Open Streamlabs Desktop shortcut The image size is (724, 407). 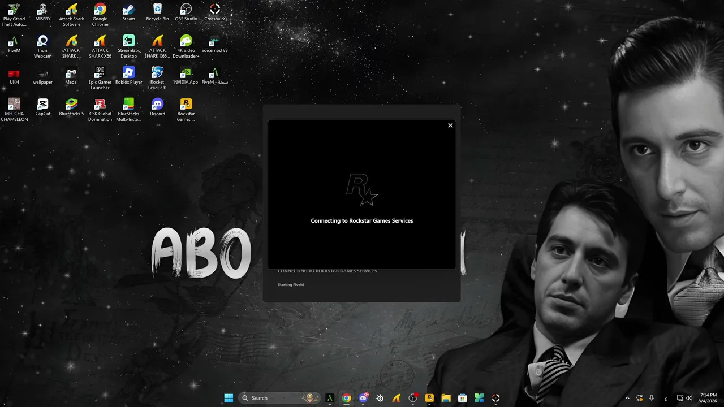pyautogui.click(x=128, y=47)
